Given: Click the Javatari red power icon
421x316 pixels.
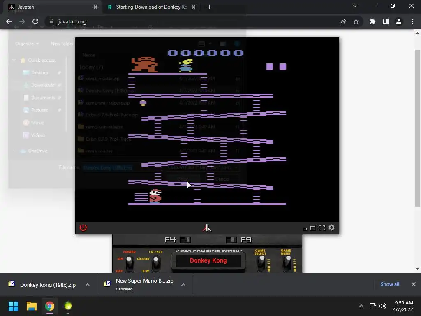Looking at the screenshot, I should (83, 228).
